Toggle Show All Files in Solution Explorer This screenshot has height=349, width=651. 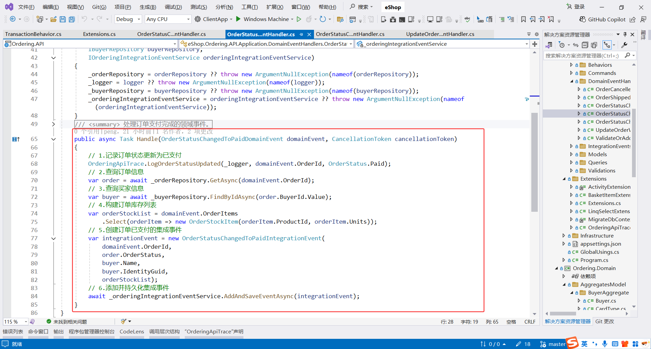(594, 45)
